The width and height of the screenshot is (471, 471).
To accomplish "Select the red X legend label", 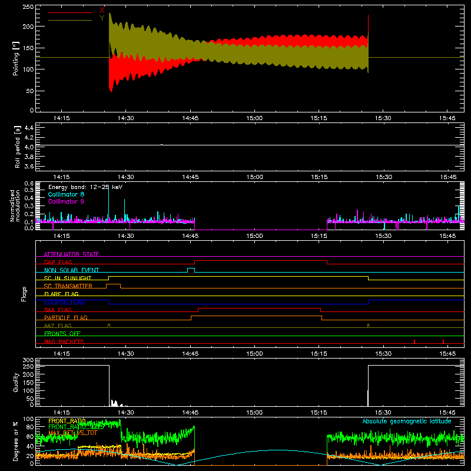I will (x=102, y=11).
